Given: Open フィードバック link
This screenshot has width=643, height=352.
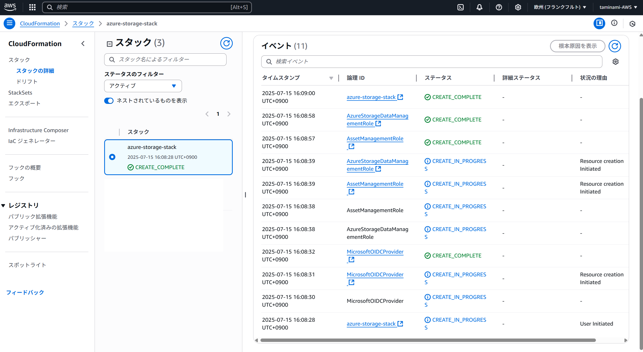Looking at the screenshot, I should click(x=25, y=292).
